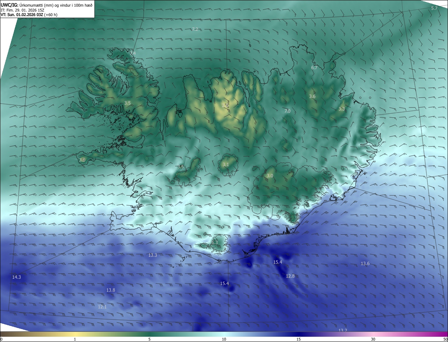This screenshot has width=448, height=342.
Task: Click the 30 label on the colour scale
Action: click(x=373, y=339)
